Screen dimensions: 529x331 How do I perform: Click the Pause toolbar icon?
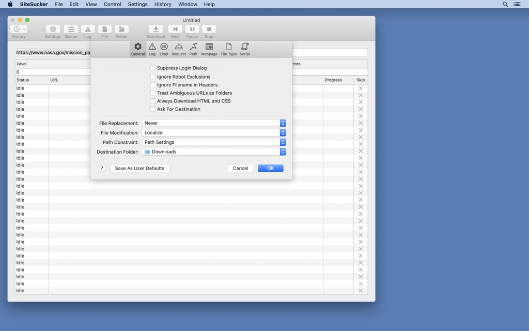pos(192,29)
